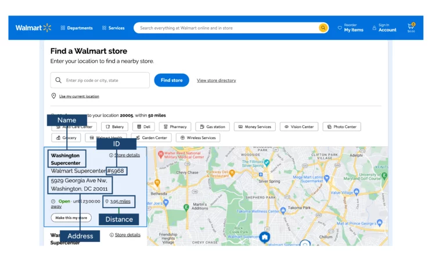This screenshot has width=432, height=257.
Task: Click Trader Joe's map marker
Action: click(165, 203)
